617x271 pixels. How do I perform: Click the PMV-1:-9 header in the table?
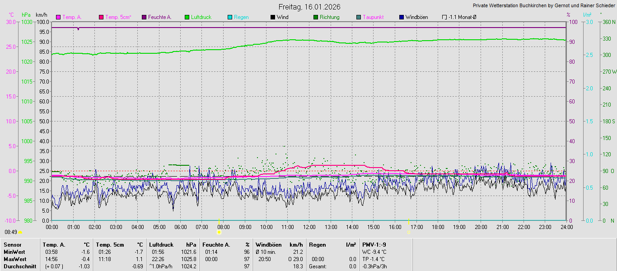pos(374,245)
